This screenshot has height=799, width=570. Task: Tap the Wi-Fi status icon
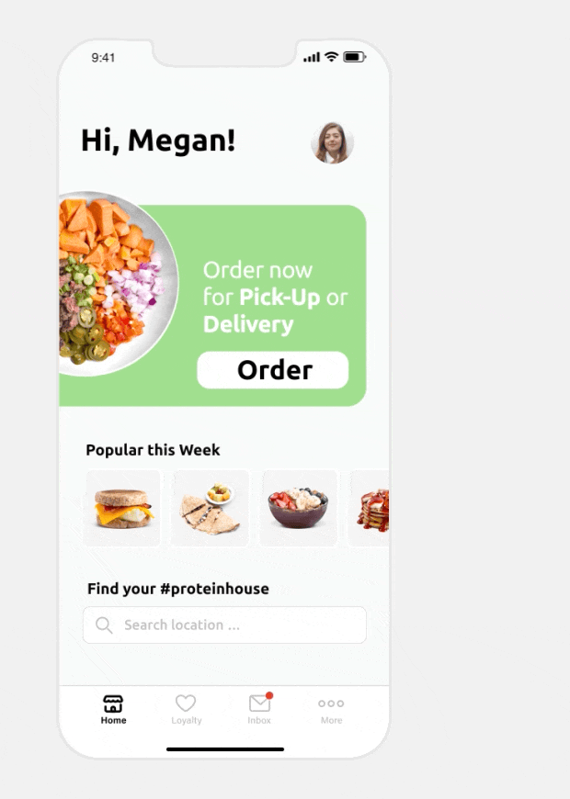(x=332, y=57)
